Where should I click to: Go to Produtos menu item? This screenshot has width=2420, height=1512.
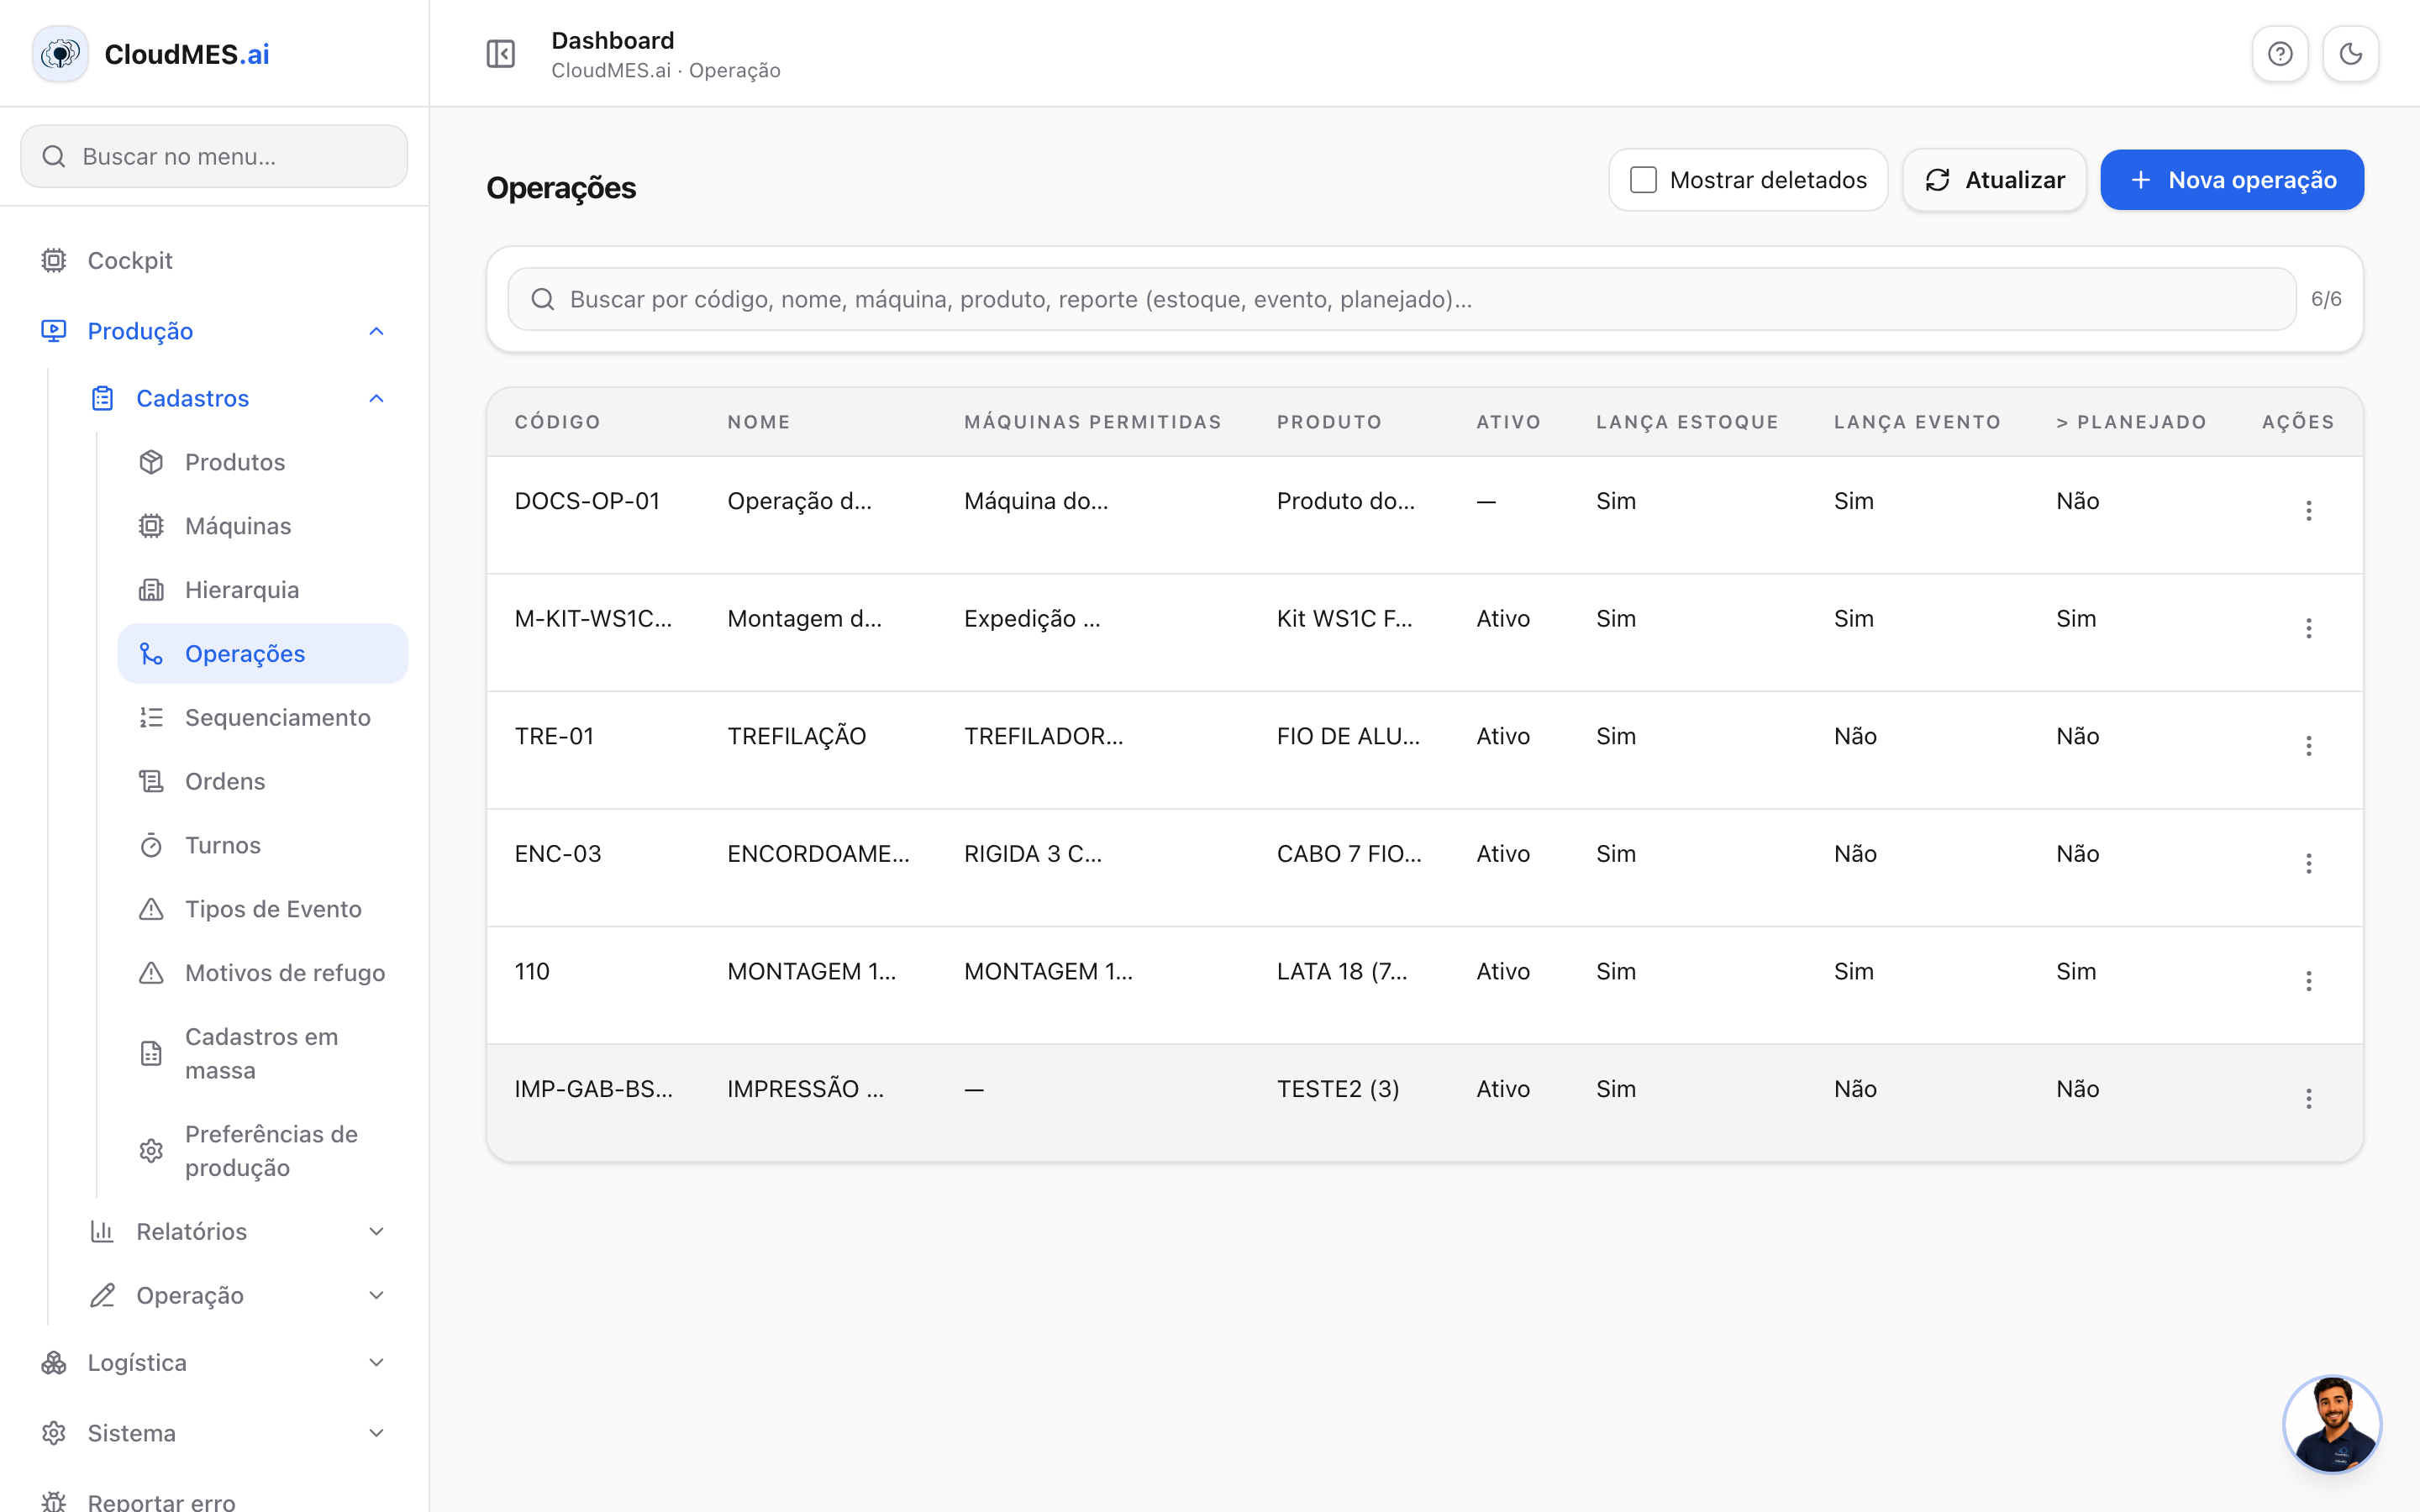(263, 462)
